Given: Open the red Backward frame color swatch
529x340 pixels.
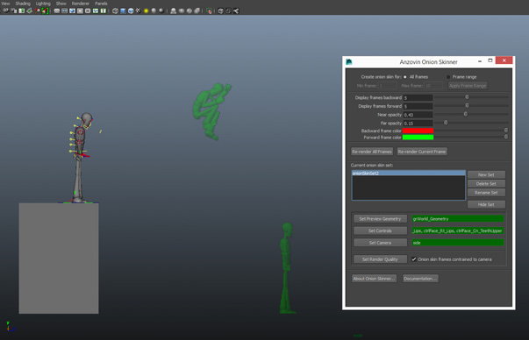Looking at the screenshot, I should pyautogui.click(x=418, y=131).
